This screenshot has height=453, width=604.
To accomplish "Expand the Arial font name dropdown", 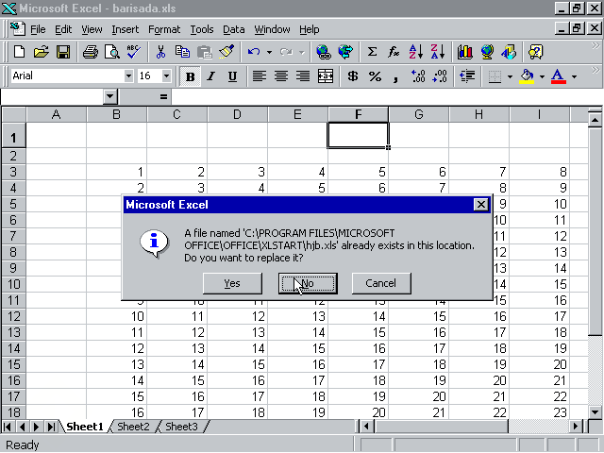I will [128, 75].
